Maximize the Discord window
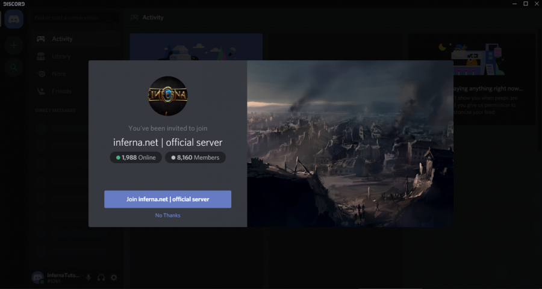The image size is (542, 289). coord(525,4)
